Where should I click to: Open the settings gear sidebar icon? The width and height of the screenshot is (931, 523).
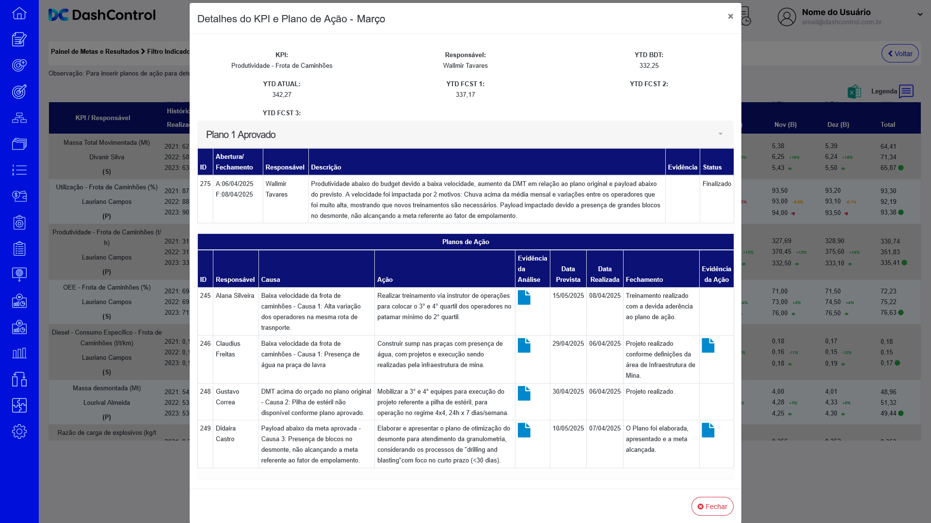[19, 431]
